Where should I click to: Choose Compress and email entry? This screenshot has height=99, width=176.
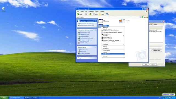(113, 39)
